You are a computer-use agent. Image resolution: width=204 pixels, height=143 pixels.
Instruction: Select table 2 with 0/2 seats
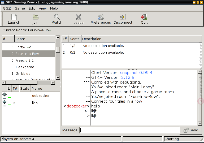pyautogui.click(x=131, y=53)
